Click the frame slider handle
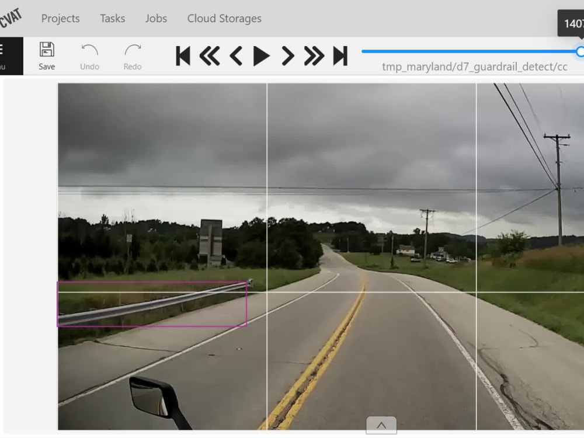Viewport: 584px width, 438px height. click(x=580, y=51)
